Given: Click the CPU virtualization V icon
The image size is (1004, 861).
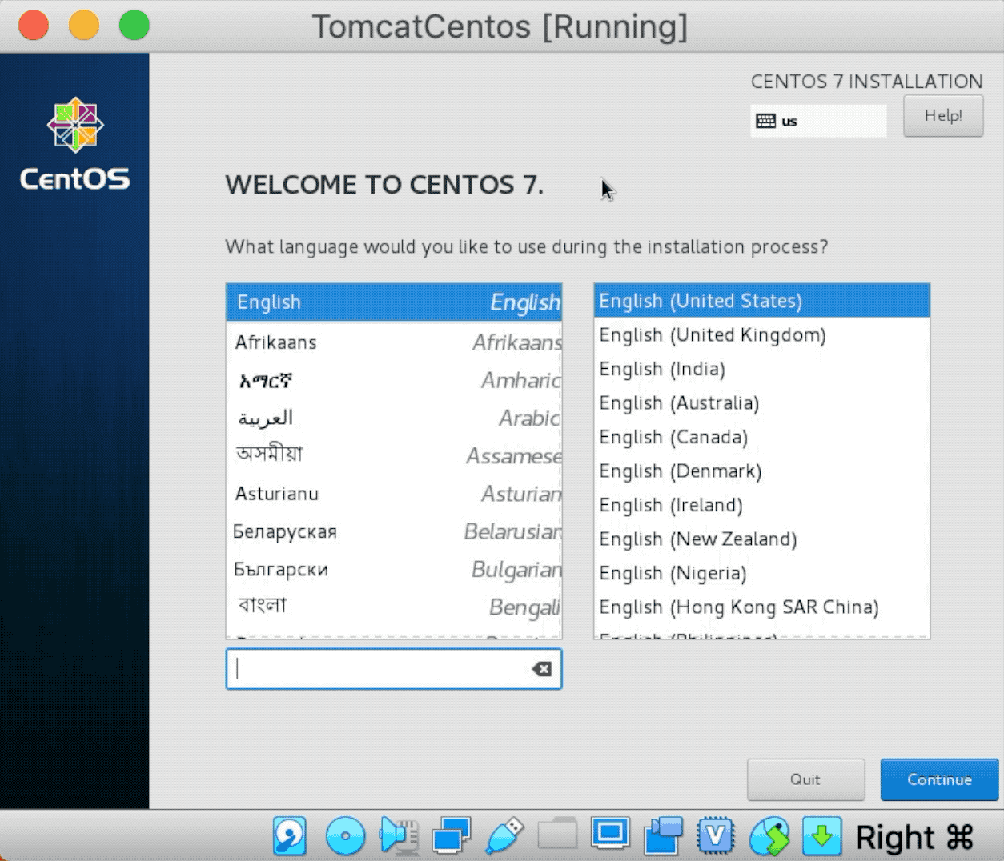Looking at the screenshot, I should pyautogui.click(x=716, y=836).
